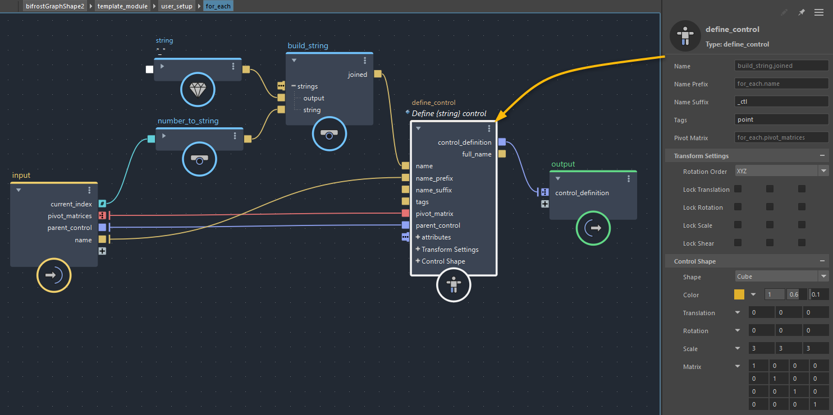Click the Name Suffix field containing _ctl
This screenshot has height=415, width=833.
tap(781, 102)
